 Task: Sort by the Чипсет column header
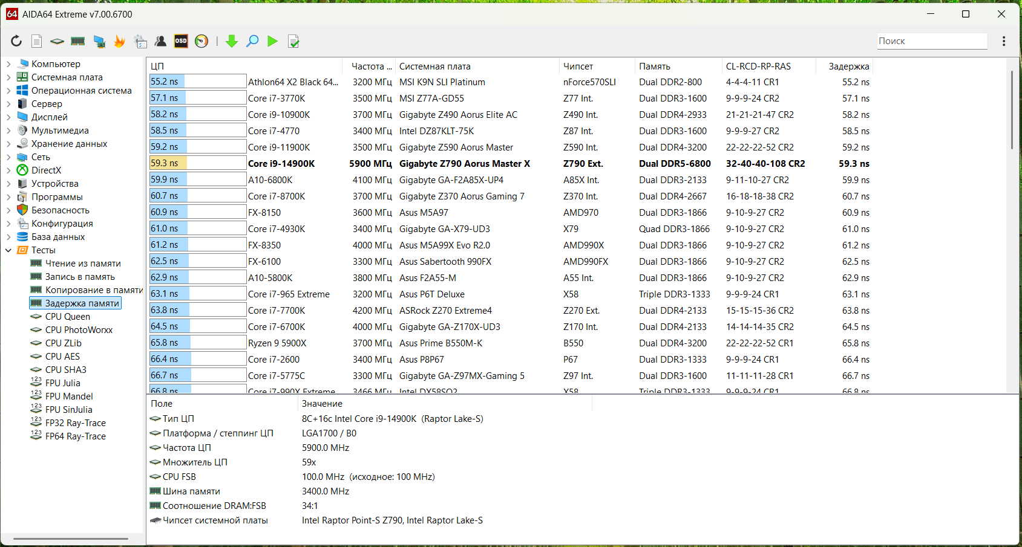(x=597, y=66)
